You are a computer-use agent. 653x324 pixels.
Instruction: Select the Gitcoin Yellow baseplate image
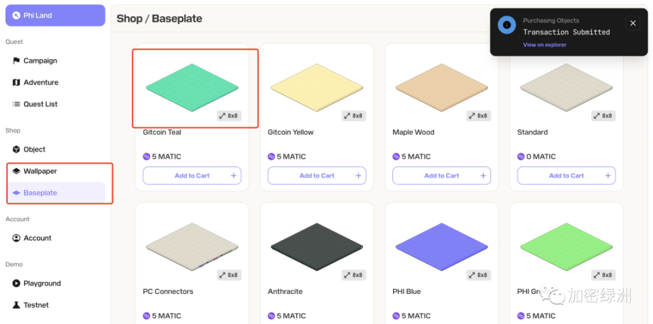click(317, 87)
